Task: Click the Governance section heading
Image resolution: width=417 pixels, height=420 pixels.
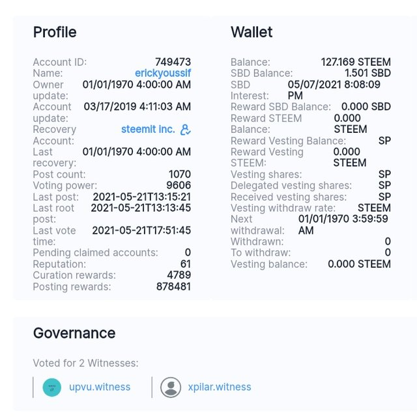Action: tap(74, 333)
